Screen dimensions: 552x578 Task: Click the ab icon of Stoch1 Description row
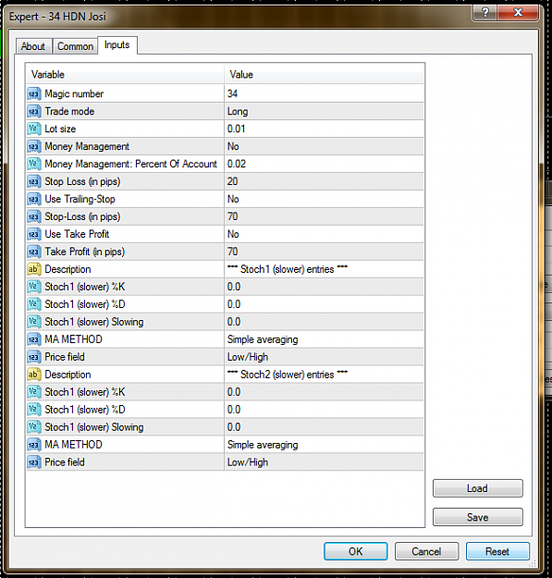pyautogui.click(x=33, y=269)
